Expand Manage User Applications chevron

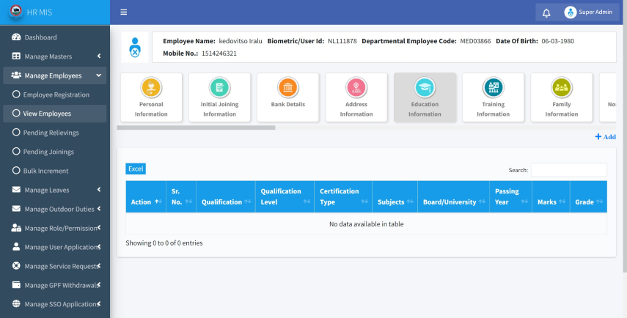coord(99,247)
